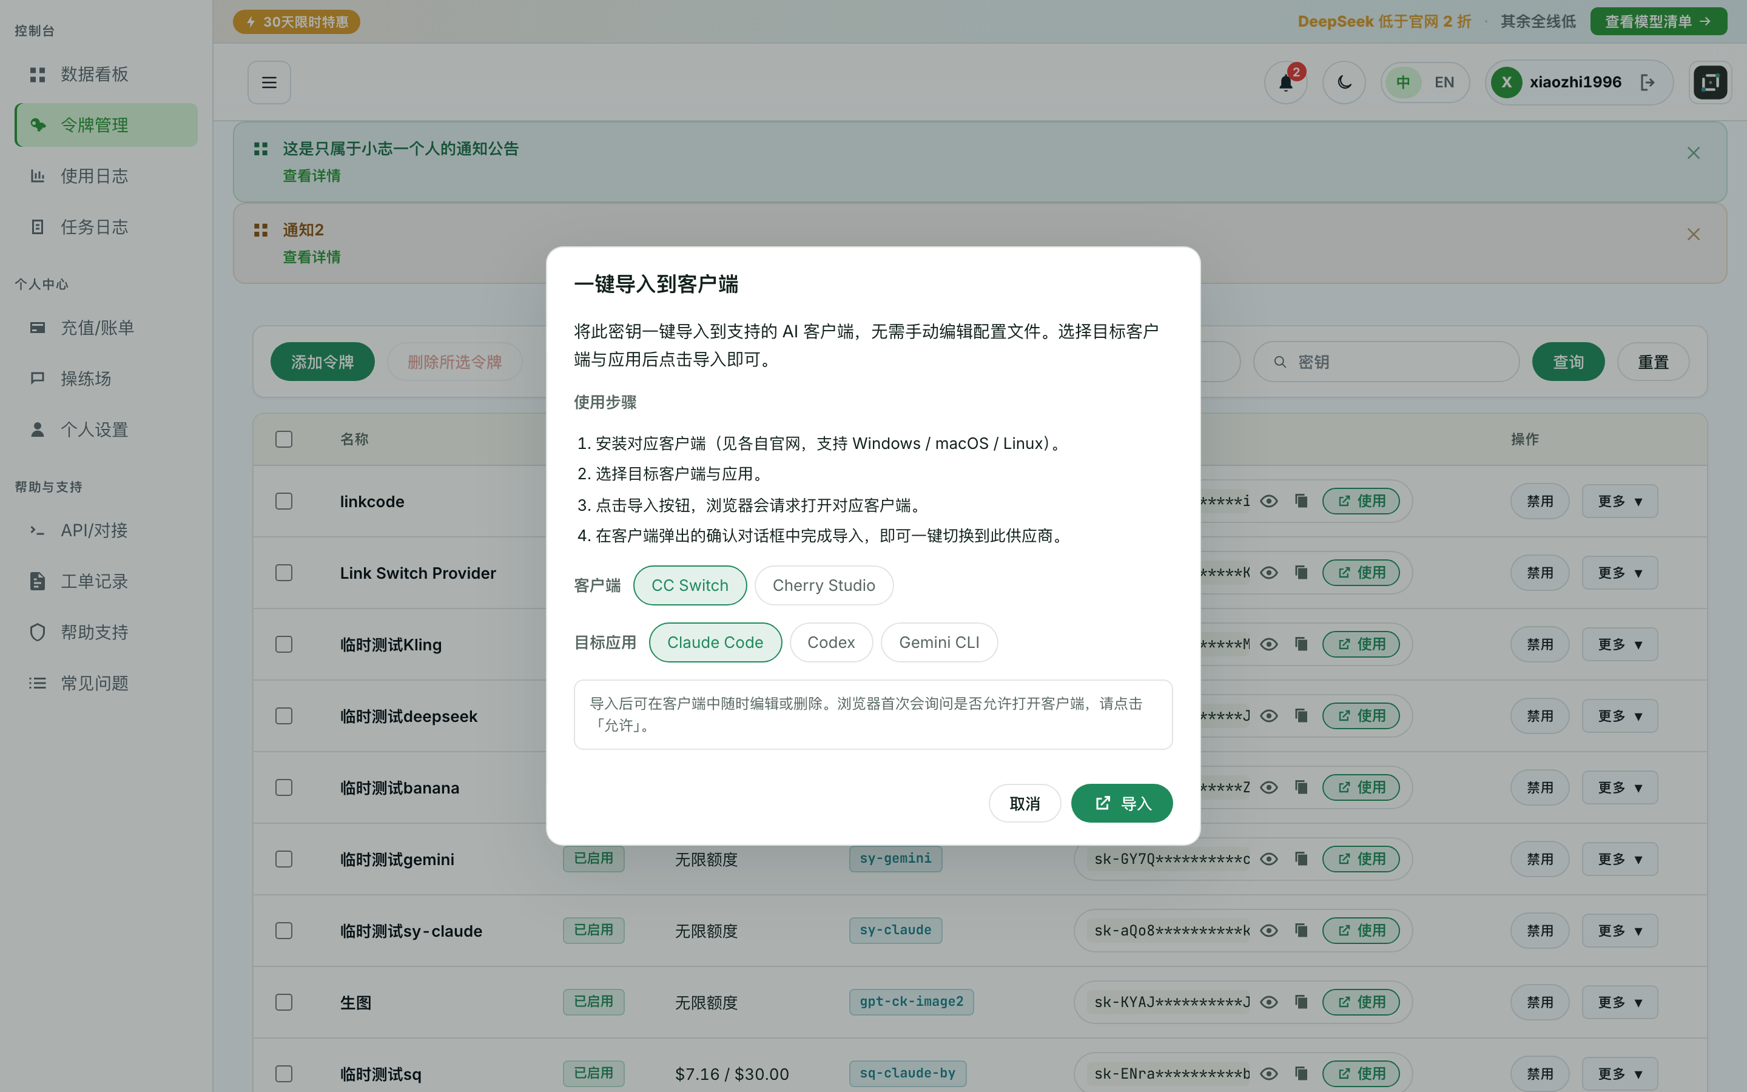Switch language to EN
Viewport: 1747px width, 1092px height.
click(1444, 83)
